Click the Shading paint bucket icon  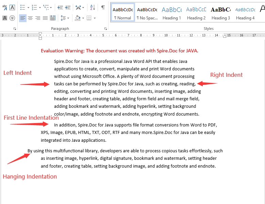coord(78,18)
